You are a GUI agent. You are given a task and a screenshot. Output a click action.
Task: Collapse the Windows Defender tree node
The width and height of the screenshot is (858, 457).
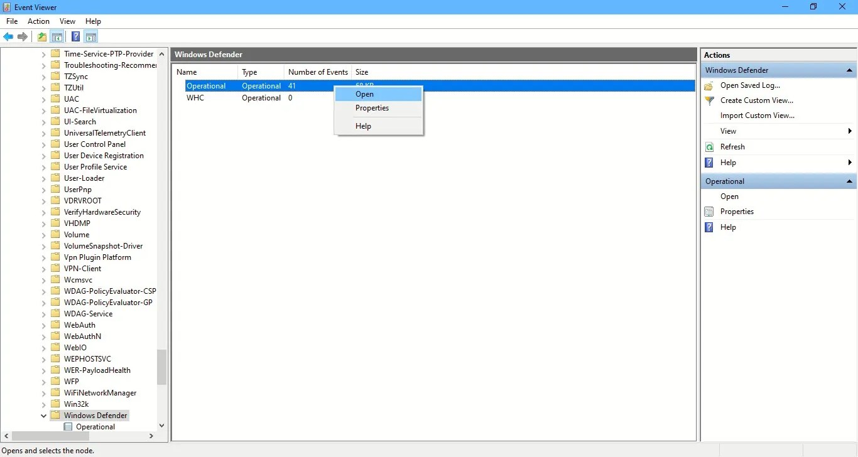coord(44,415)
